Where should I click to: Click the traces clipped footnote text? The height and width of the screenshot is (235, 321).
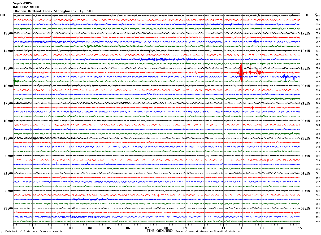coord(208,231)
